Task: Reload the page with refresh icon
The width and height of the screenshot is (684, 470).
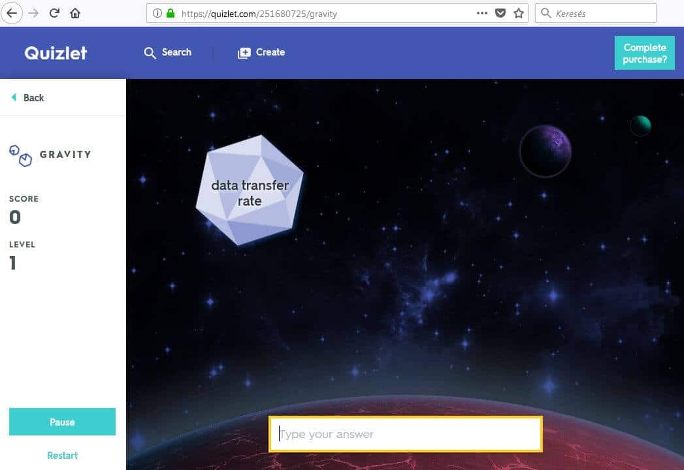Action: [54, 13]
